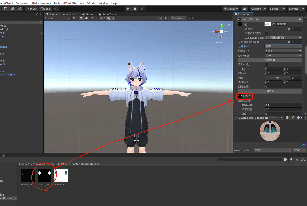
Task: Open the 合成モード dropdown
Action: click(x=283, y=46)
